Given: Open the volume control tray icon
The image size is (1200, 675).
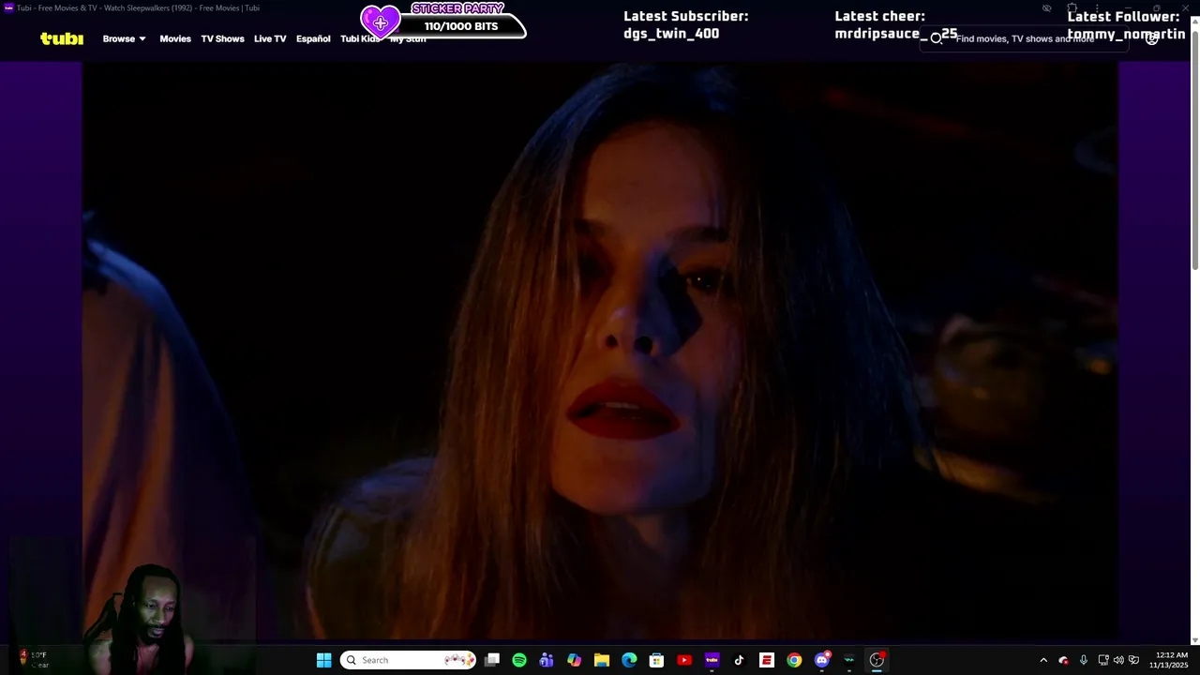Looking at the screenshot, I should [x=1118, y=660].
